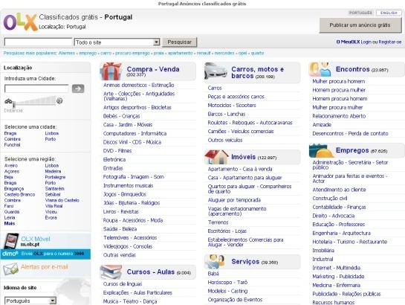This screenshot has height=305, width=405.
Task: Select the city Lisboa
Action: click(x=52, y=133)
